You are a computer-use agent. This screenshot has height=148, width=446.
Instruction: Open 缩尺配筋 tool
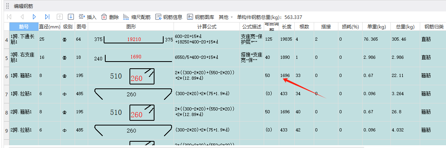coord(137,17)
